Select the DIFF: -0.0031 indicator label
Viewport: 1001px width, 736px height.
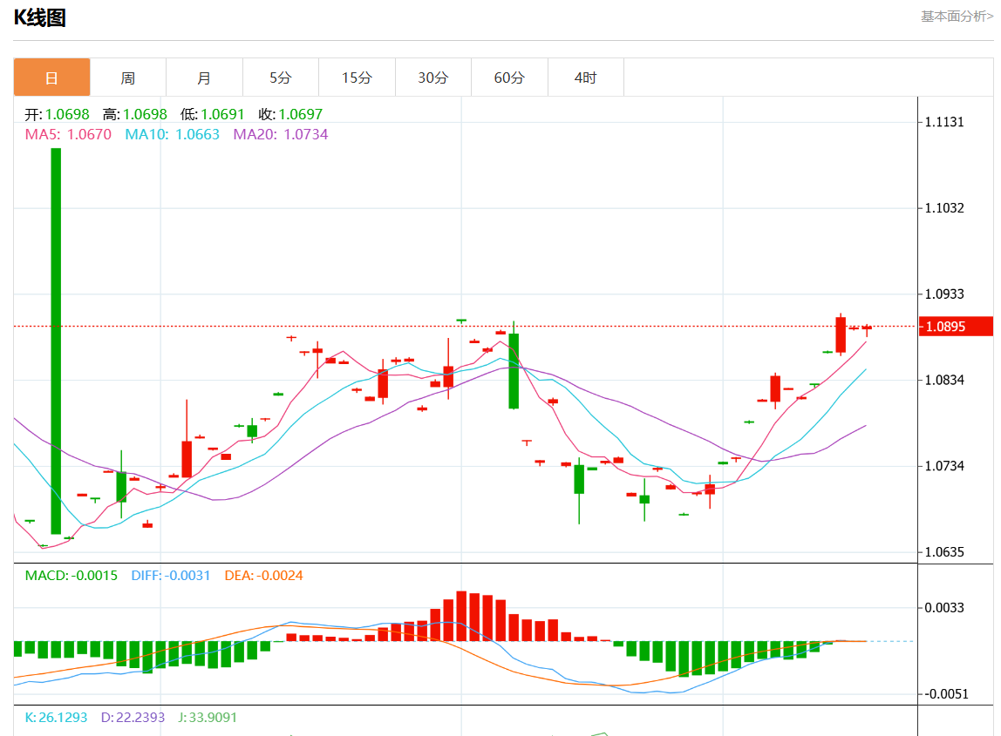pyautogui.click(x=170, y=576)
